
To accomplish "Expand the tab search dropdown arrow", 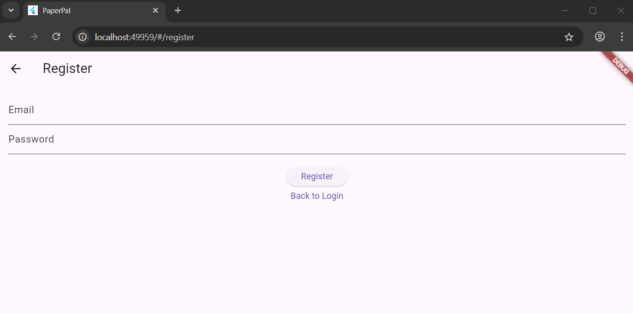I will pyautogui.click(x=11, y=10).
